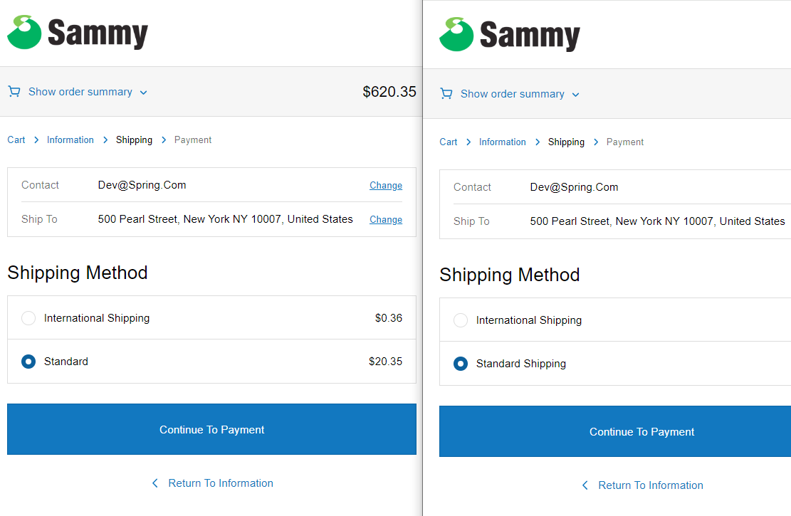The width and height of the screenshot is (791, 516).
Task: Click left arrow beside right Return To Information
Action: (x=585, y=485)
